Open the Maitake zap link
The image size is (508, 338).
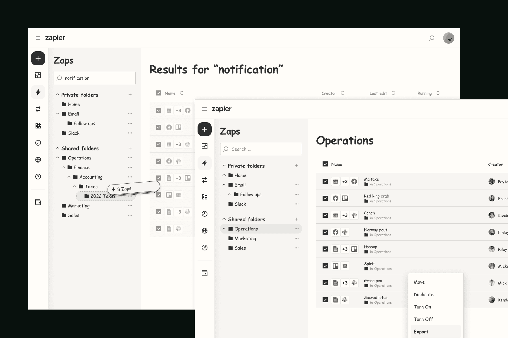371,179
